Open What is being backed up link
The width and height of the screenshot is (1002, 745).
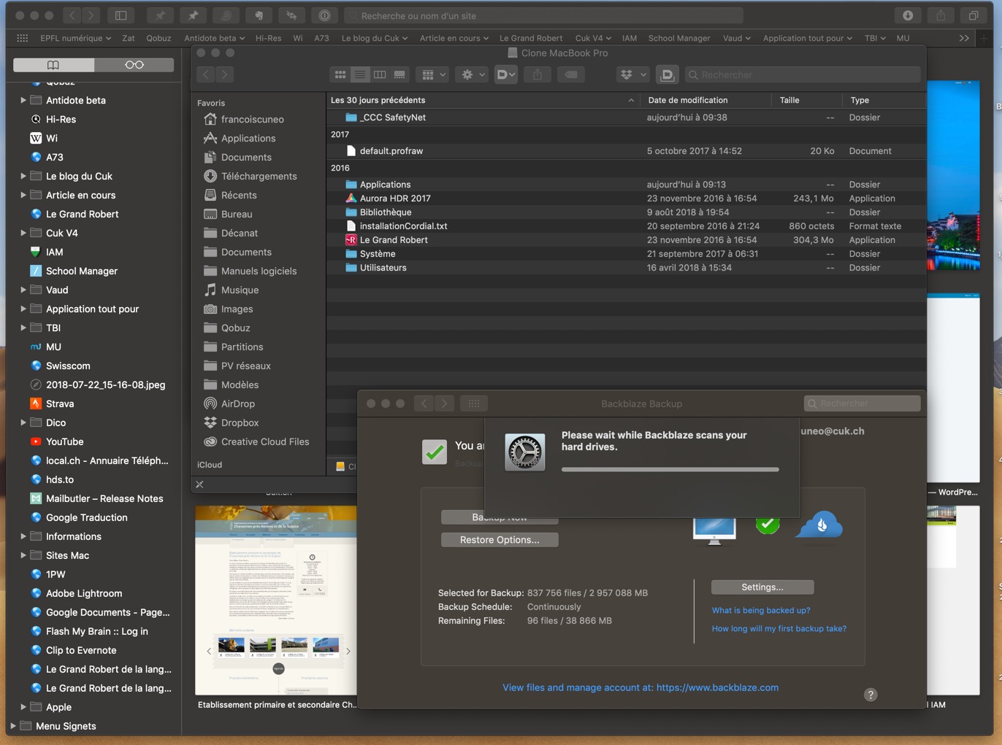[761, 611]
